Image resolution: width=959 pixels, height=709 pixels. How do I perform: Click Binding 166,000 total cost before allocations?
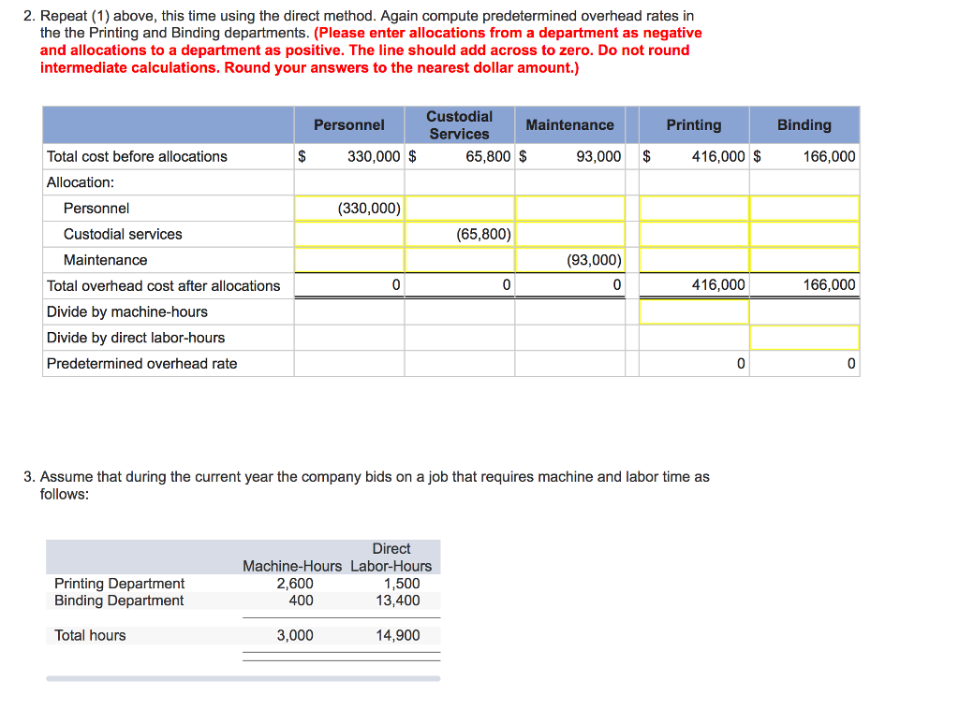point(829,156)
